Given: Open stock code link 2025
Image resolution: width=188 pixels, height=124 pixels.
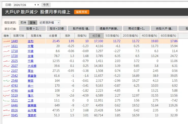Looking at the screenshot, I should click(14, 61).
